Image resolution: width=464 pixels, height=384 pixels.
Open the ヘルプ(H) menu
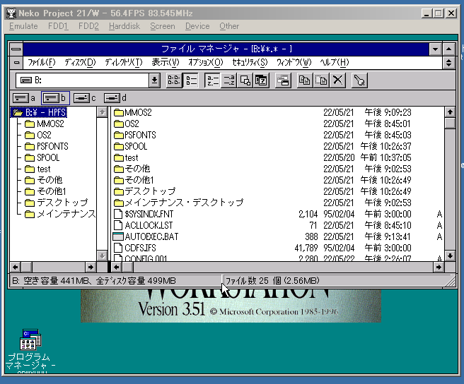coord(335,62)
